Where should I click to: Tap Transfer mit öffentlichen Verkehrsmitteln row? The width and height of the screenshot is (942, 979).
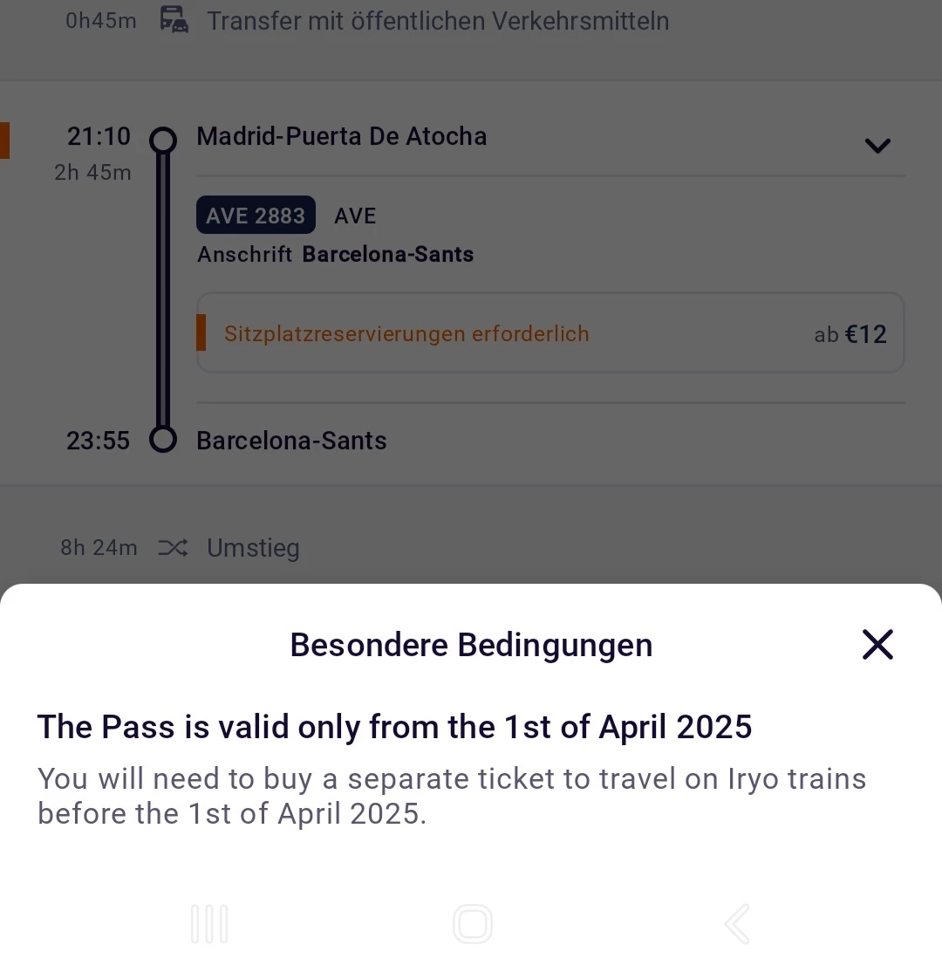tap(471, 21)
